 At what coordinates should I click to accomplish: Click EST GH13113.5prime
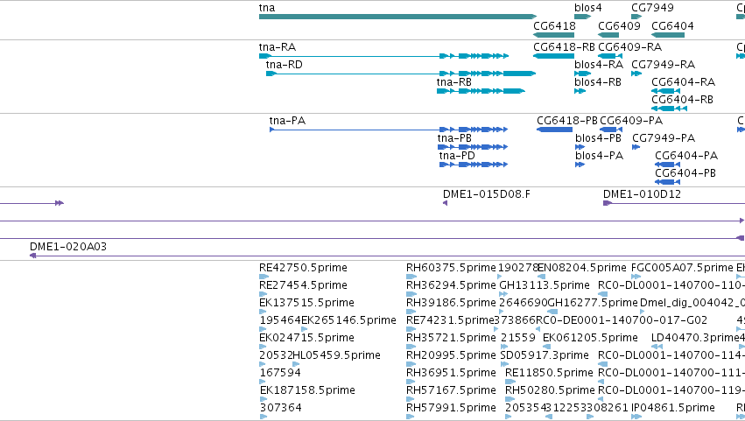(545, 285)
